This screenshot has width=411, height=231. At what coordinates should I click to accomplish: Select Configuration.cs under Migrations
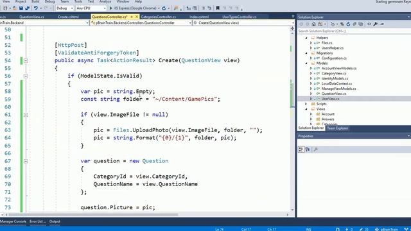tap(334, 58)
